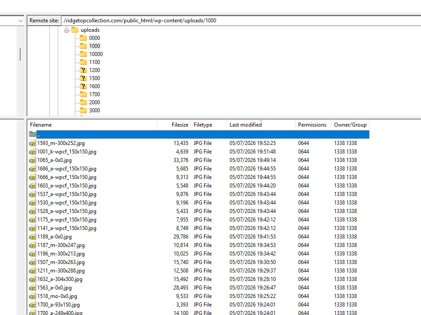Viewport: 421px width, 315px height.
Task: Click the question mark icon beside 1600
Action: [83, 86]
